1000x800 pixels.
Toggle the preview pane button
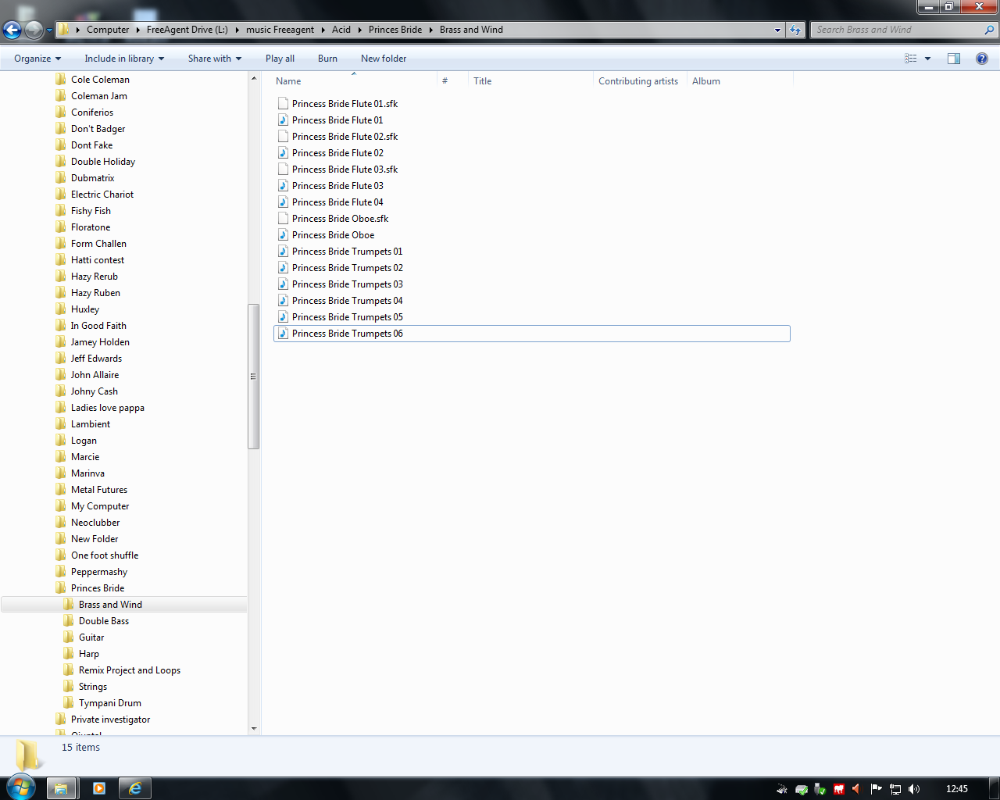(953, 59)
